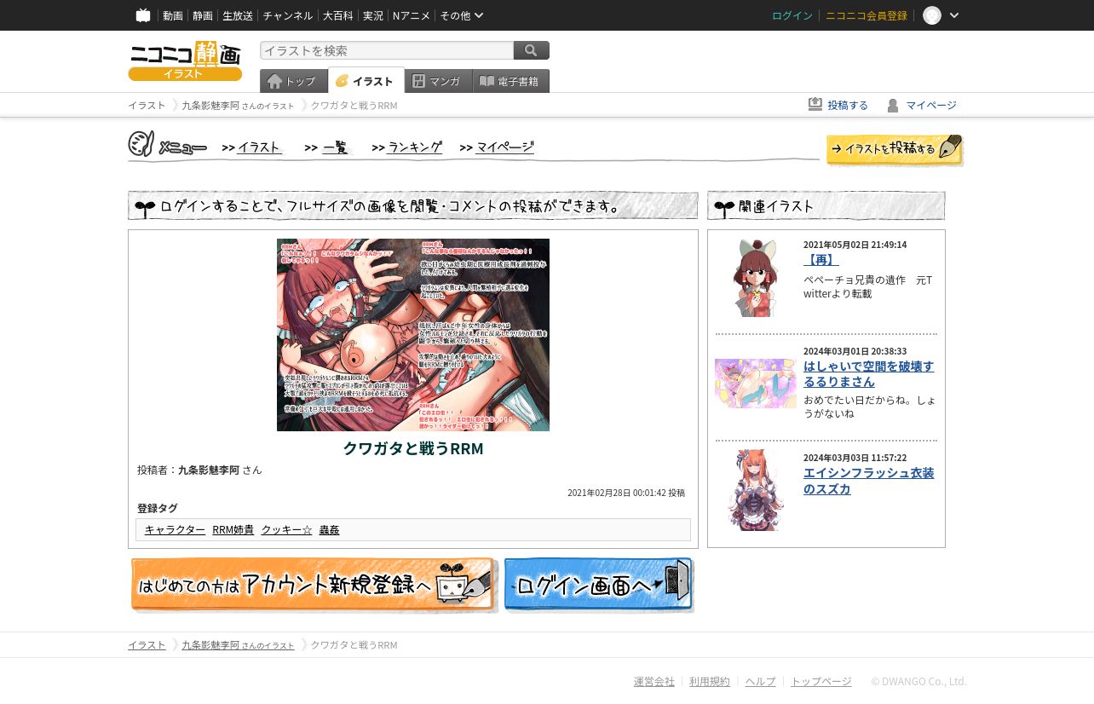1094x704 pixels.
Task: Click the ログイン link in header
Action: pos(792,15)
